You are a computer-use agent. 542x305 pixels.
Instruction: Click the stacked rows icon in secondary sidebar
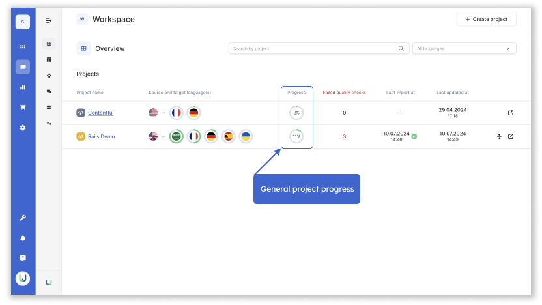(x=49, y=107)
